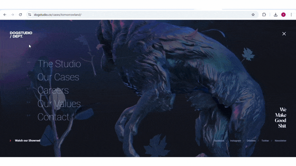This screenshot has width=296, height=166.
Task: Go to Our Cases
Action: [58, 77]
